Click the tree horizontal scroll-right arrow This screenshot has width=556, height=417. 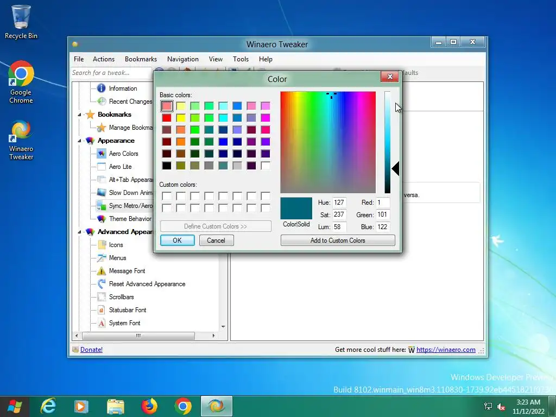pos(213,336)
